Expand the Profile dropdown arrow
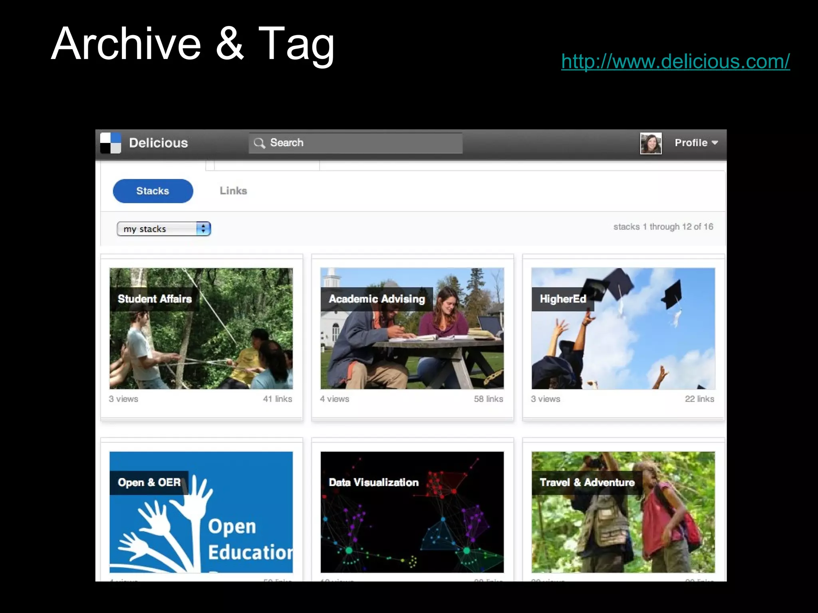Image resolution: width=818 pixels, height=613 pixels. coord(715,142)
